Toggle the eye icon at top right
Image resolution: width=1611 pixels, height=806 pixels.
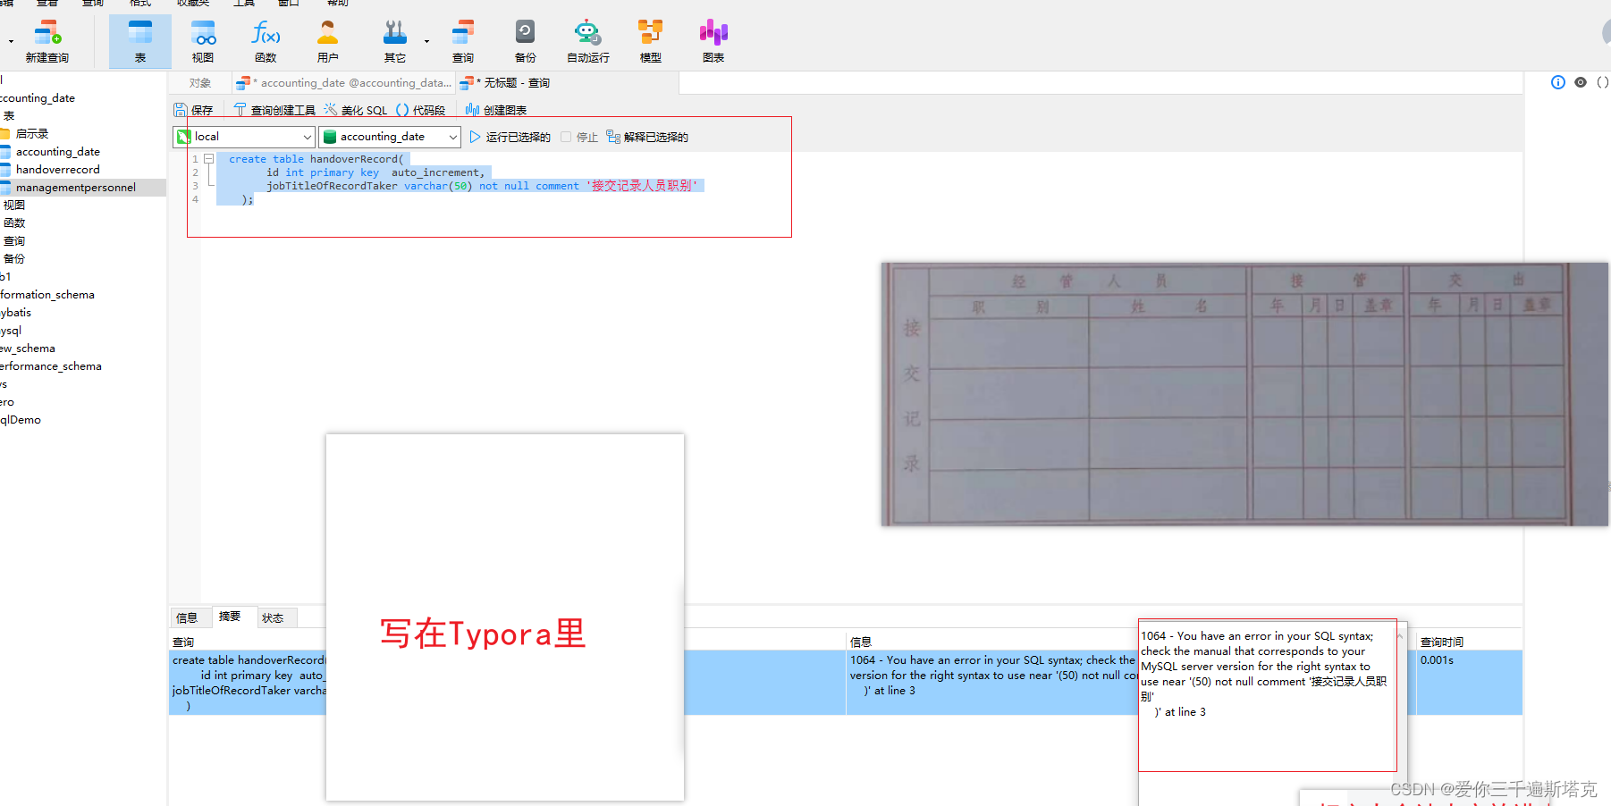[x=1580, y=82]
